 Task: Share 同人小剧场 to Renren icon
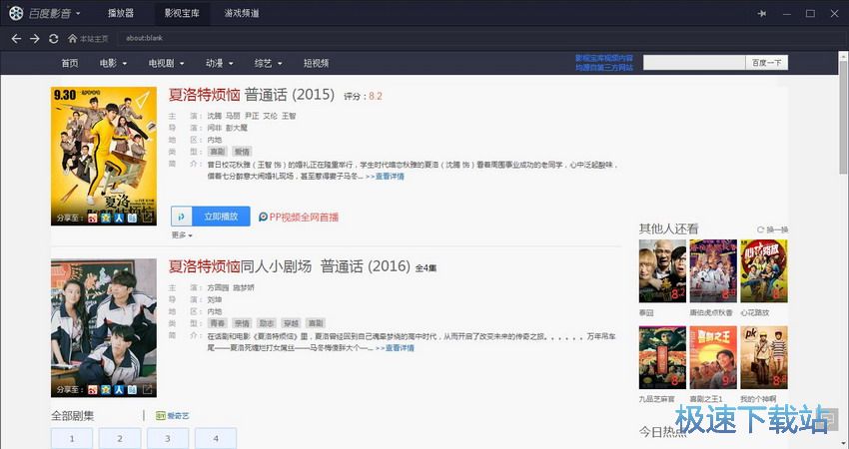click(119, 389)
